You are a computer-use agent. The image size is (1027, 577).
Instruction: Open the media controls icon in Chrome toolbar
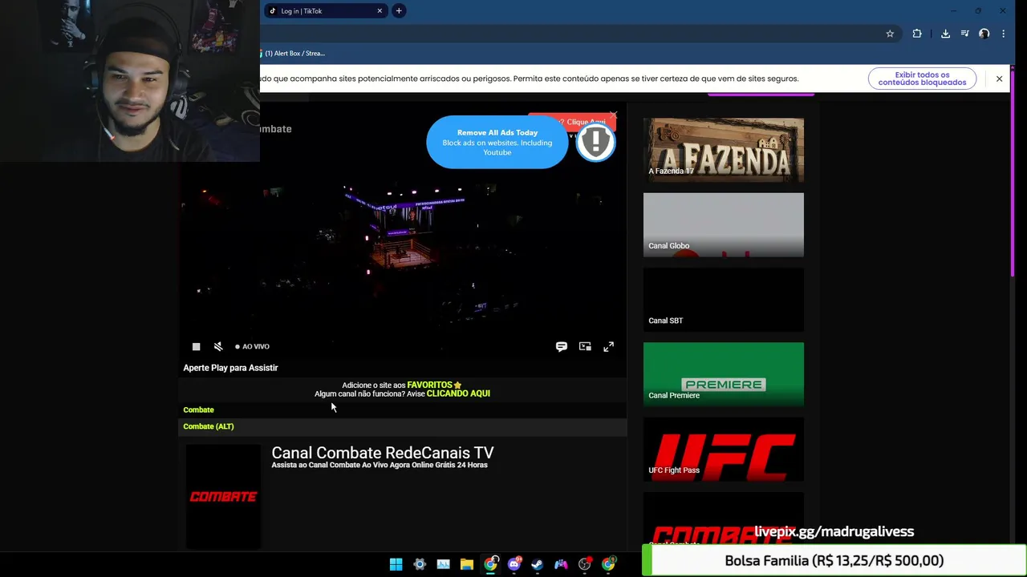(x=965, y=34)
